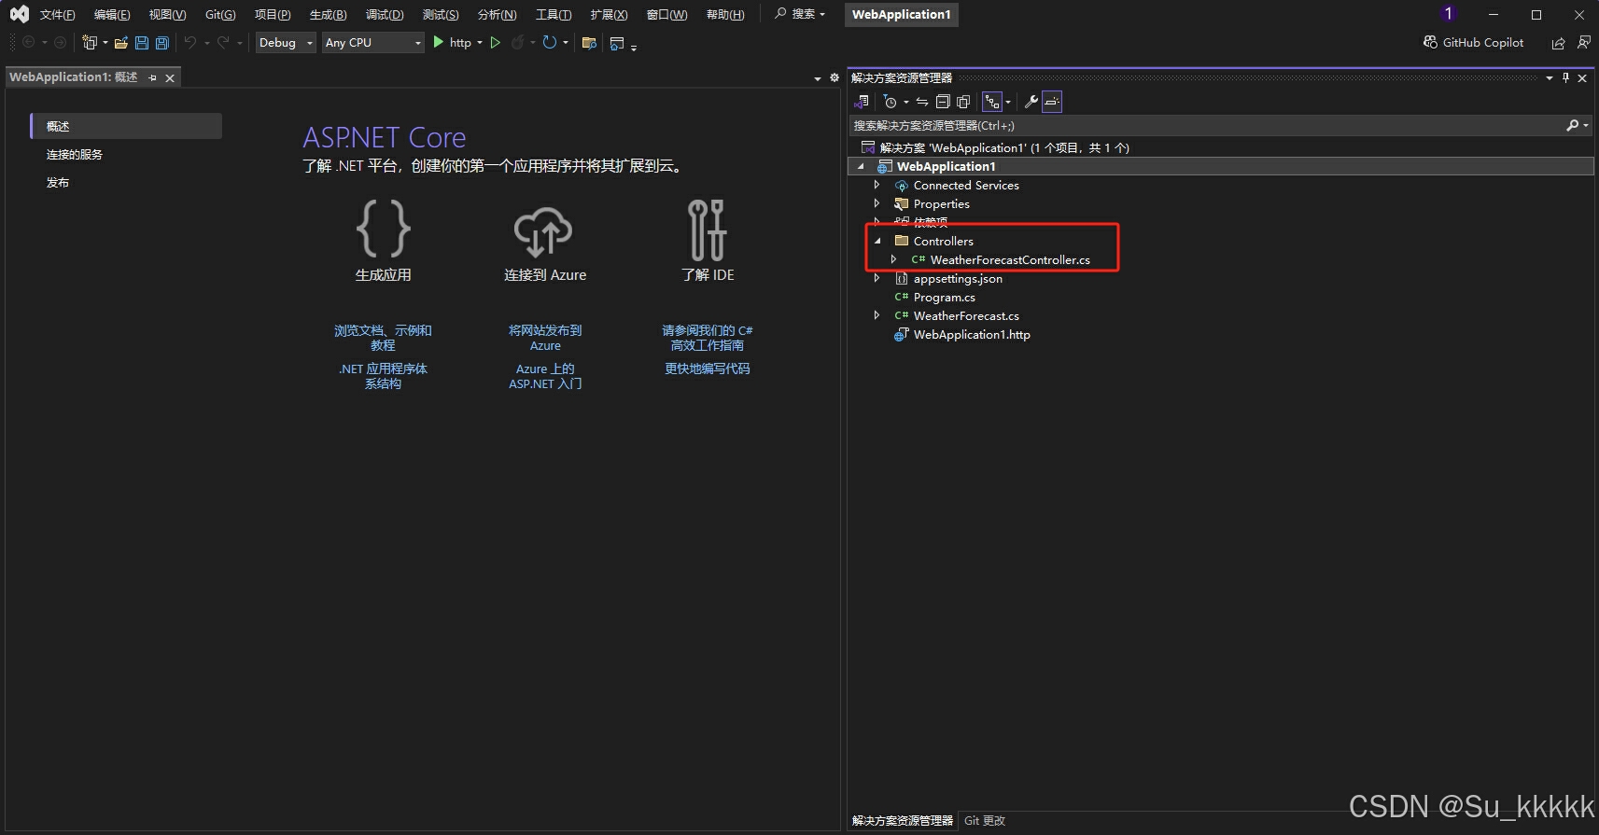The height and width of the screenshot is (835, 1599).
Task: Open the Azure 上的 ASP.NET 入门 link
Action: click(545, 376)
